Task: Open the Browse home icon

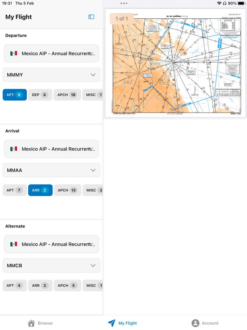Action: pyautogui.click(x=31, y=323)
